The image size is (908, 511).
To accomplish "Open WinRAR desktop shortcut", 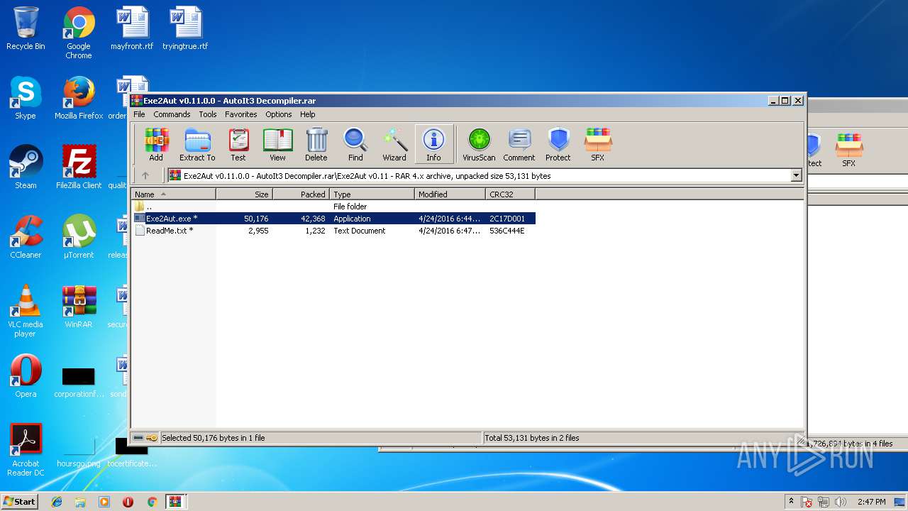I will [x=79, y=307].
